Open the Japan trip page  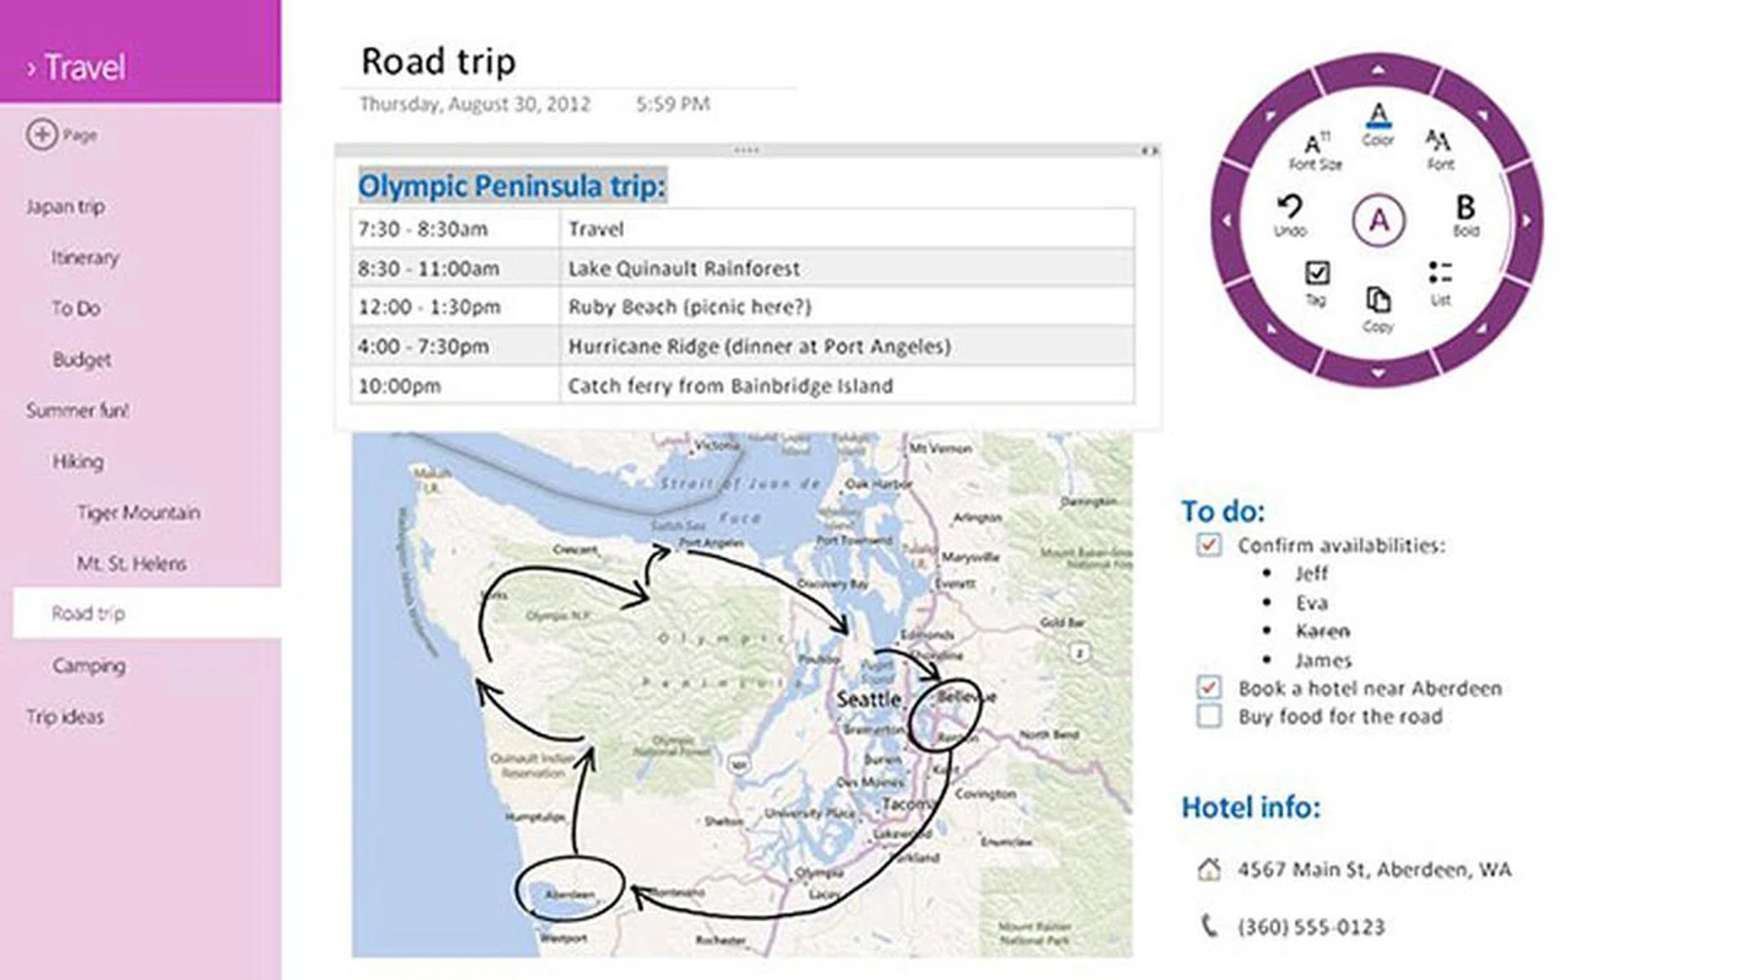pyautogui.click(x=64, y=206)
